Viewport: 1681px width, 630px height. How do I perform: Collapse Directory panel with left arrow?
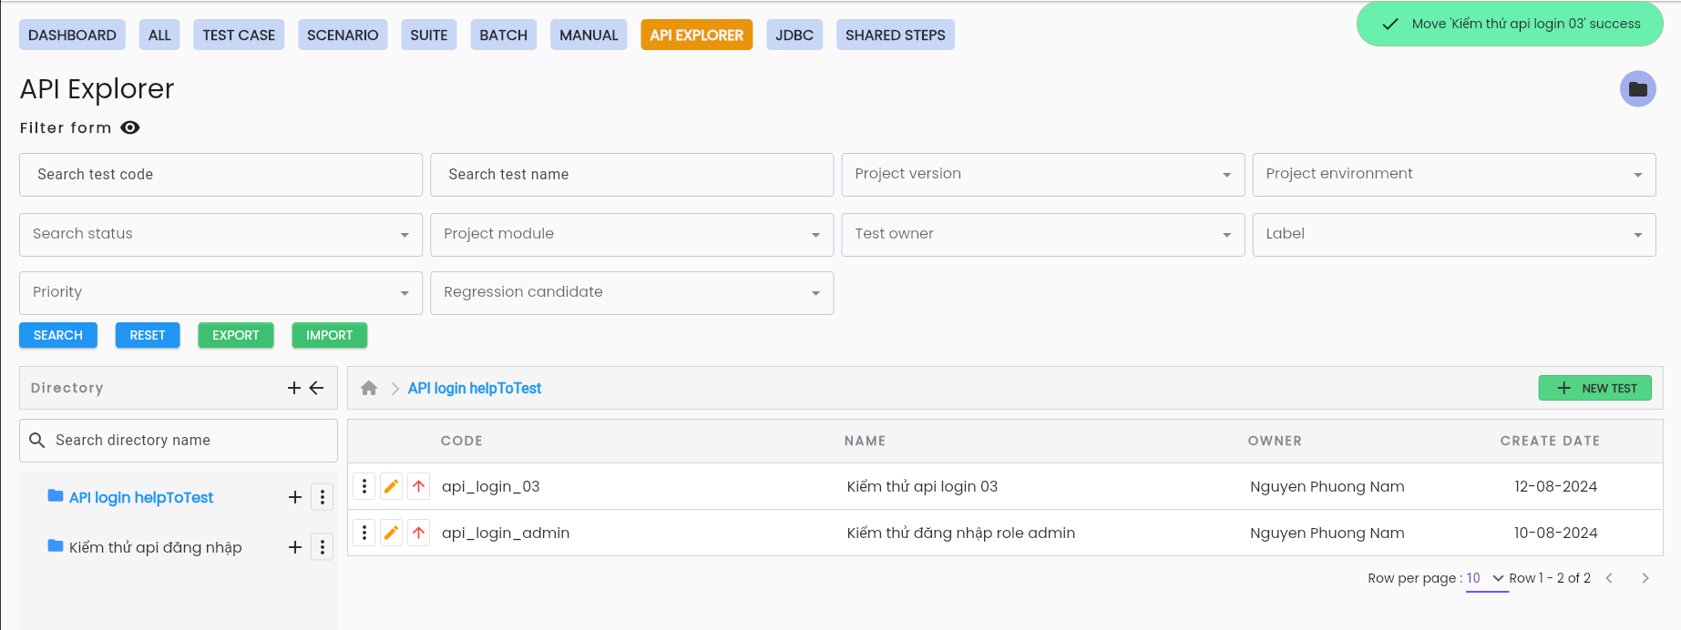coord(316,388)
